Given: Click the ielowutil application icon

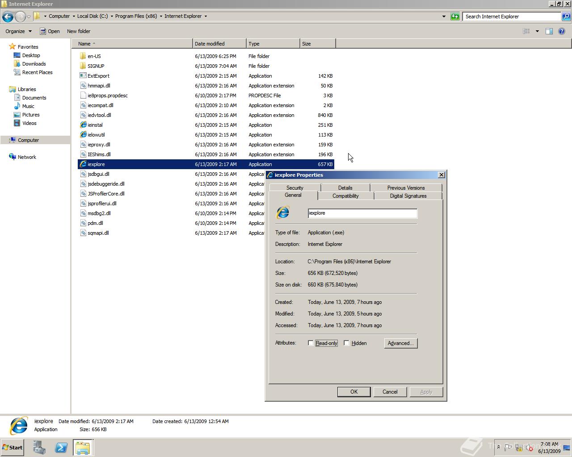Looking at the screenshot, I should pos(83,135).
